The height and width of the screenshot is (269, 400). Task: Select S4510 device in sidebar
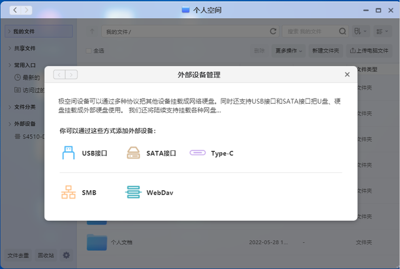[34, 137]
